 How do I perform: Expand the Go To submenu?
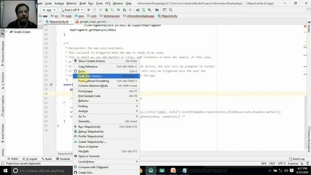click(x=106, y=117)
